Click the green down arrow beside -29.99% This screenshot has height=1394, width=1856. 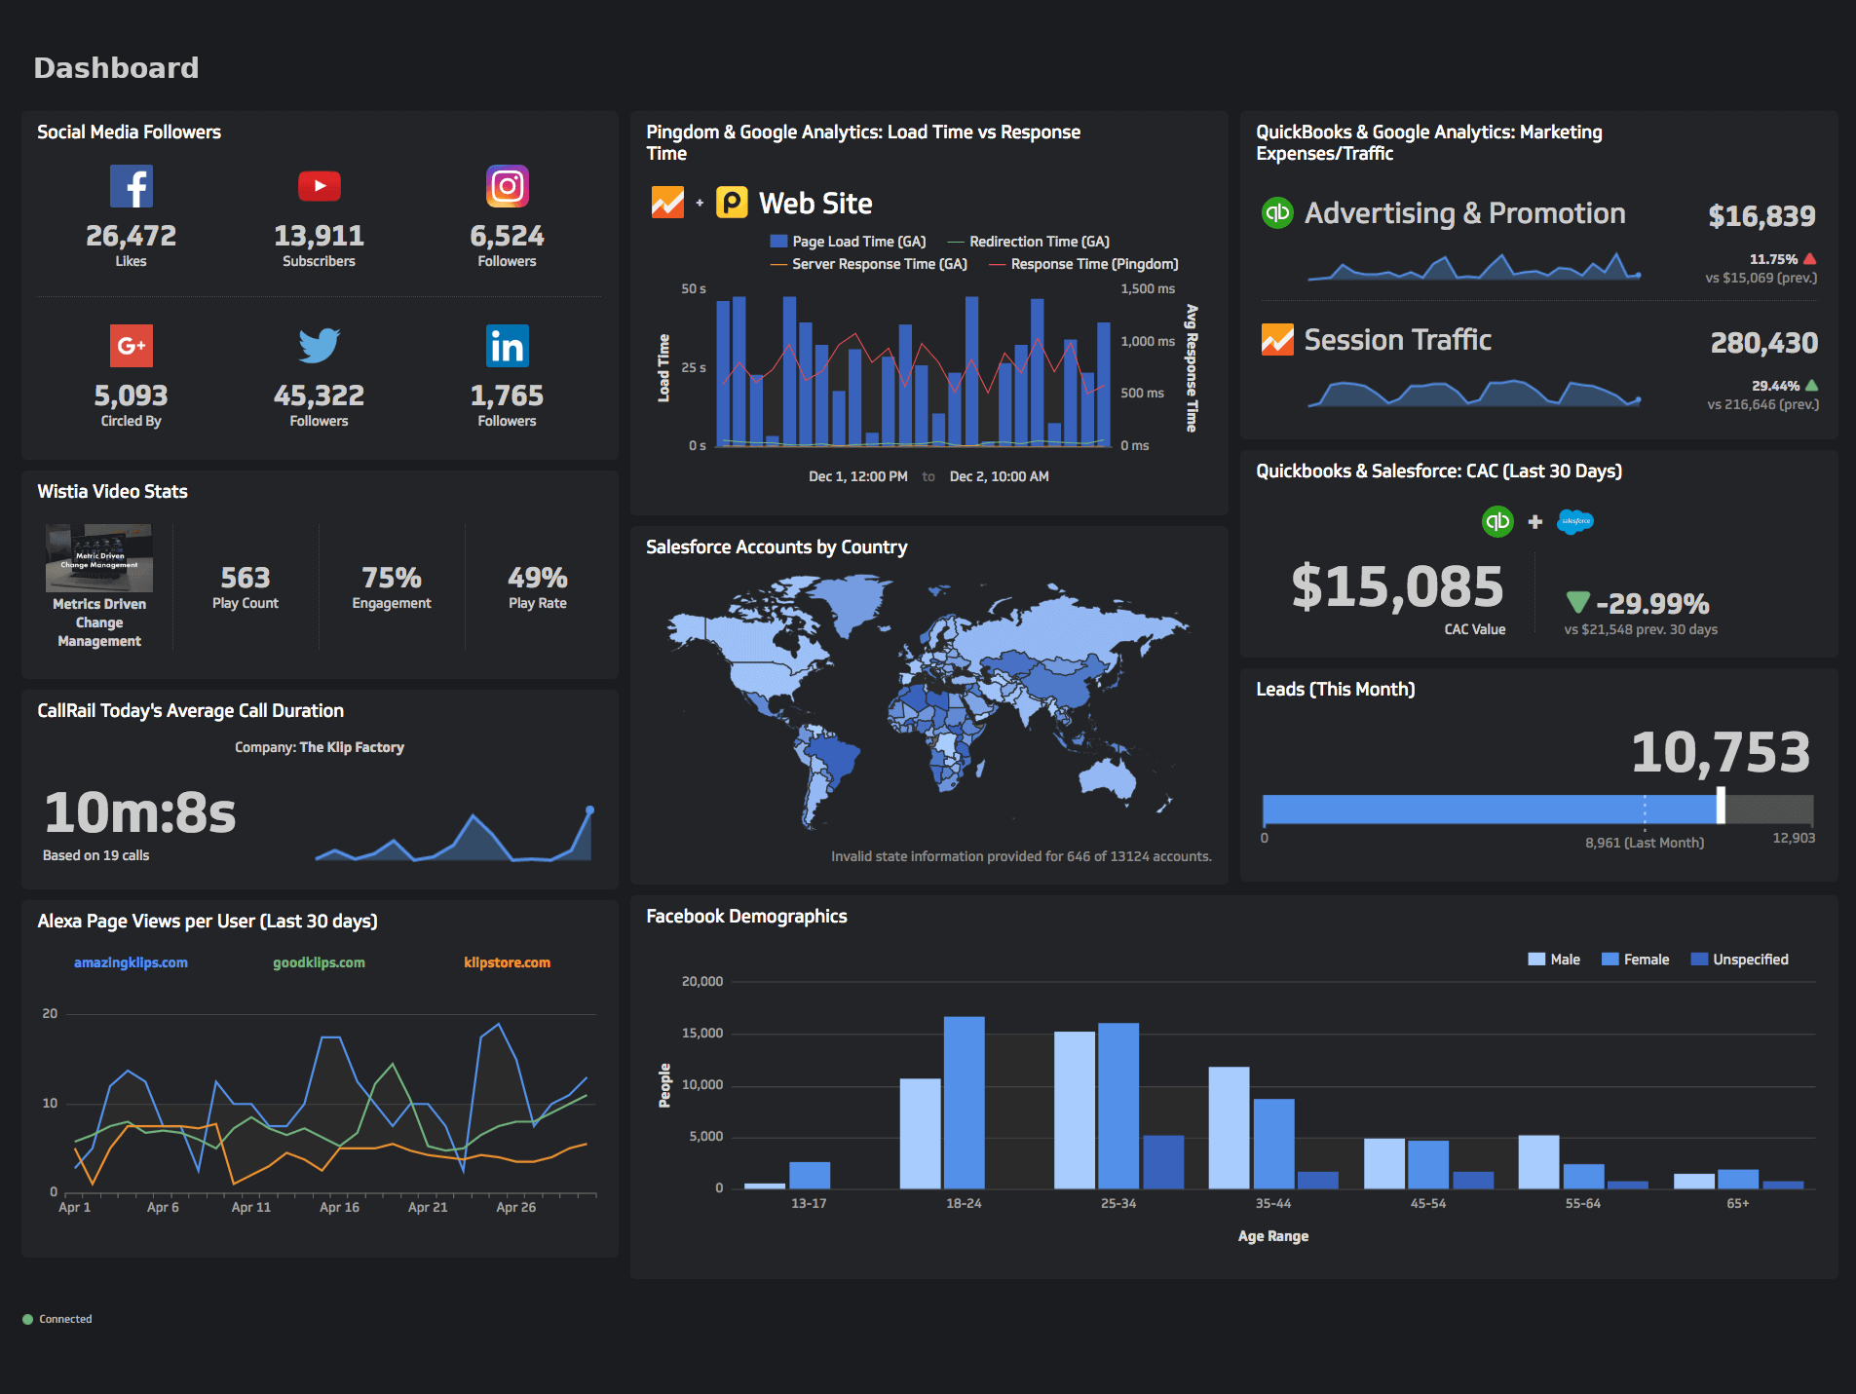tap(1578, 602)
